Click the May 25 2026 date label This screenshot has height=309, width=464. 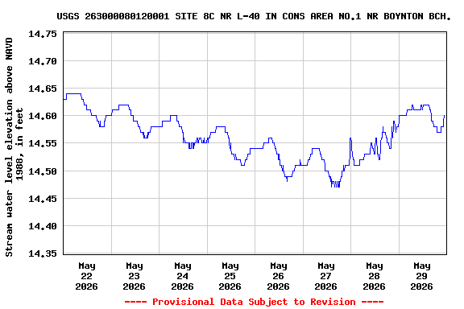tap(230, 276)
